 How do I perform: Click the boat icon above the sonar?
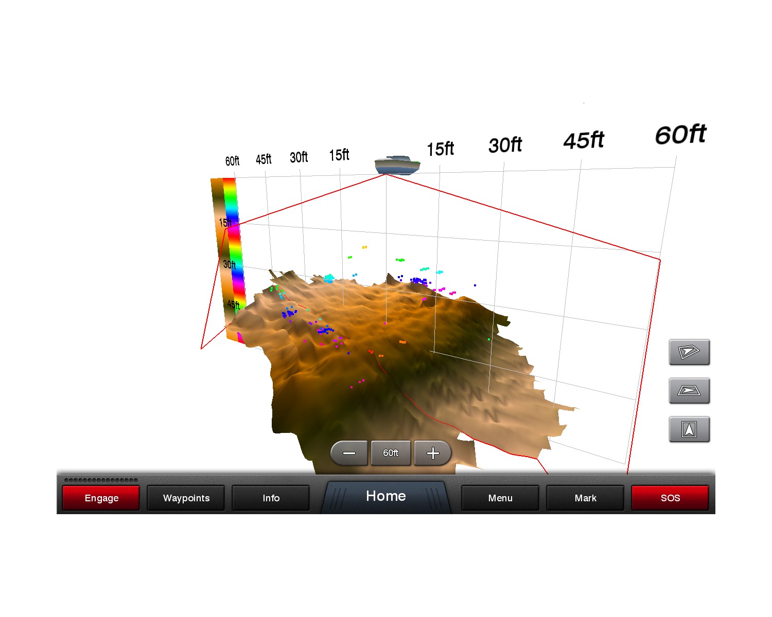pos(397,165)
